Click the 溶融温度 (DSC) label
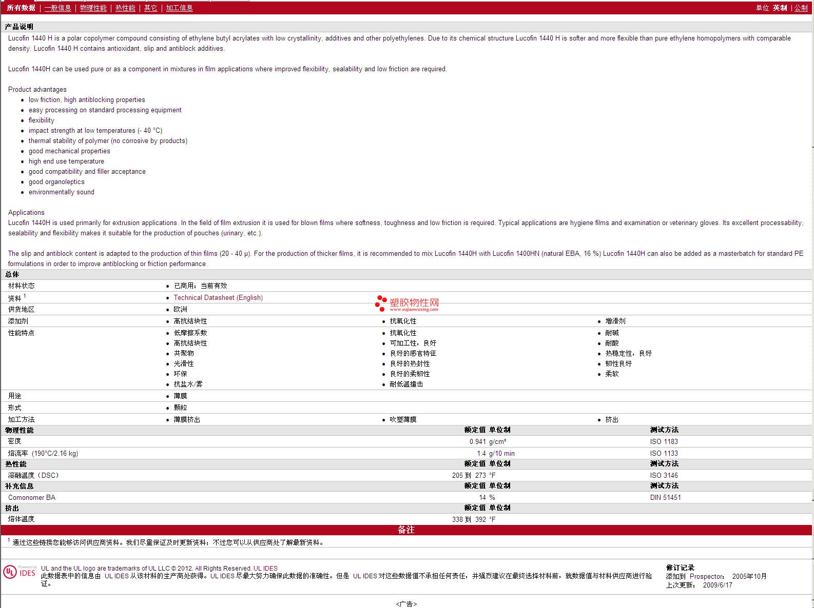The height and width of the screenshot is (608, 814). point(34,475)
